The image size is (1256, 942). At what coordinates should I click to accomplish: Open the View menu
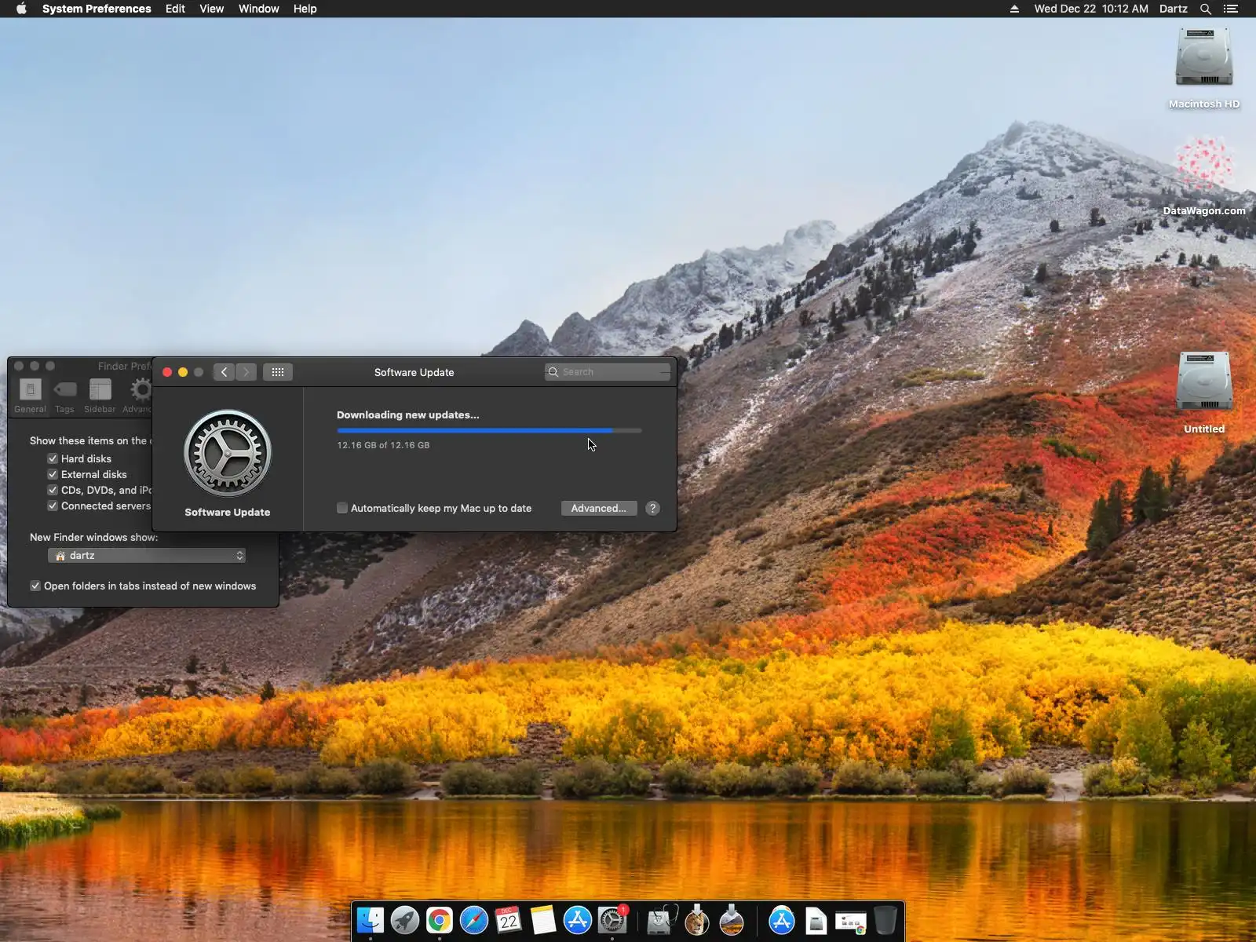click(x=212, y=9)
